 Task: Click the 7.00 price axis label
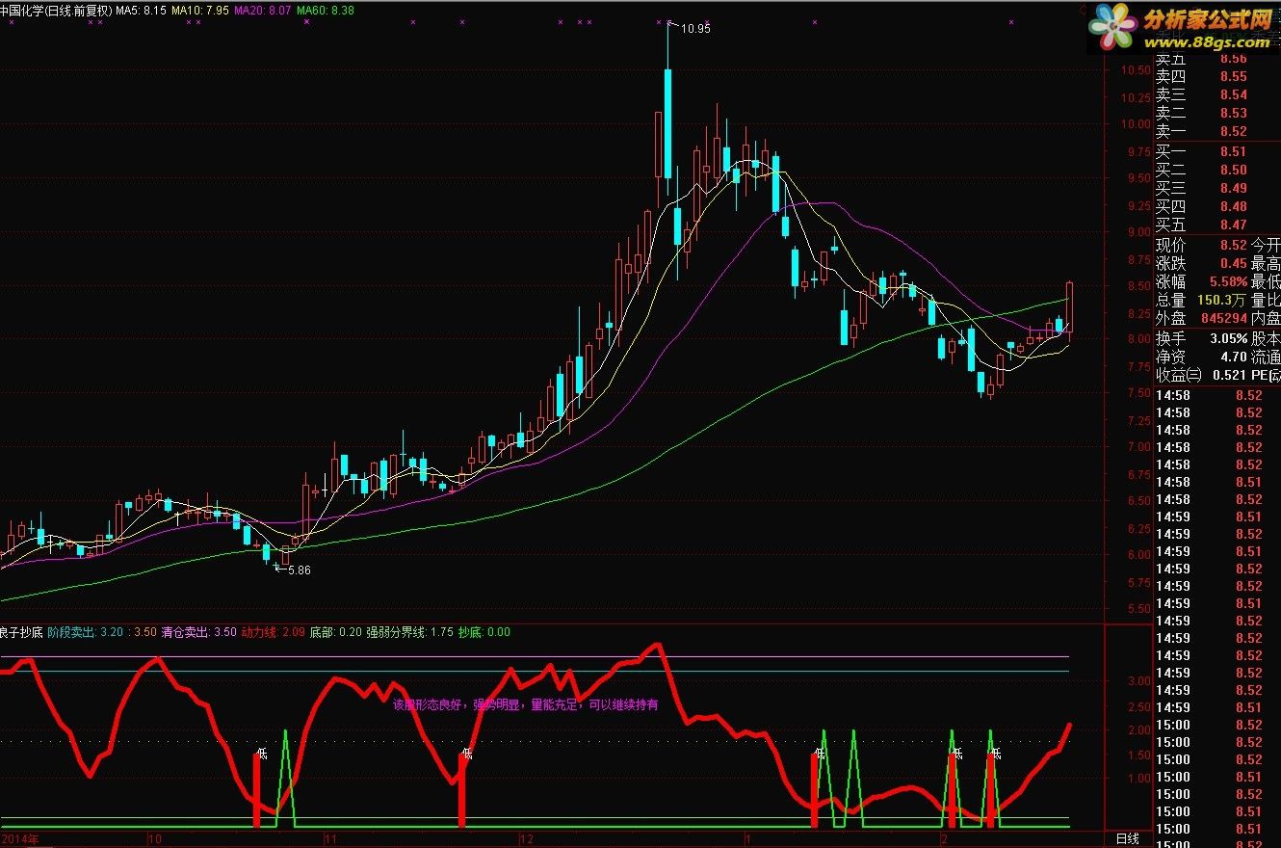1138,447
